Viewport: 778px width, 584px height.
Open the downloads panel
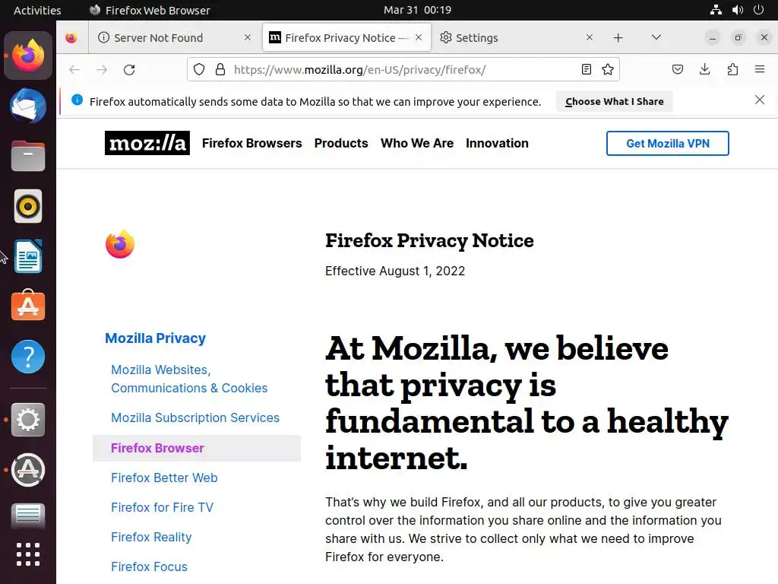point(704,69)
